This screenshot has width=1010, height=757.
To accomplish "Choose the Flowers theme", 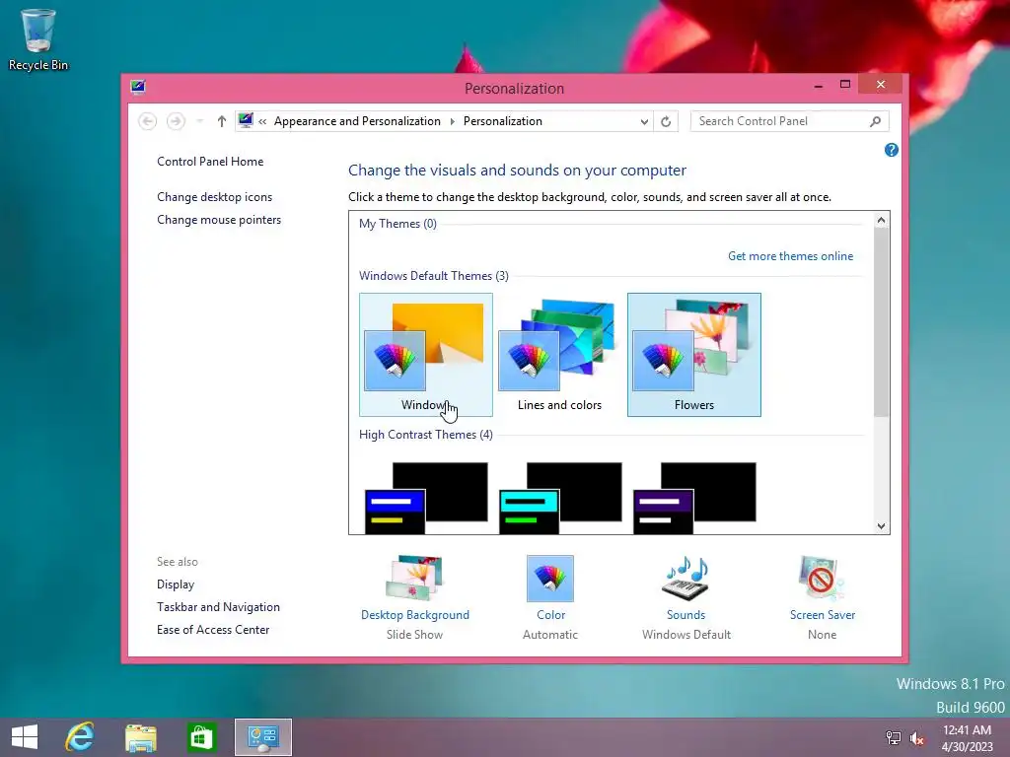I will click(x=694, y=355).
